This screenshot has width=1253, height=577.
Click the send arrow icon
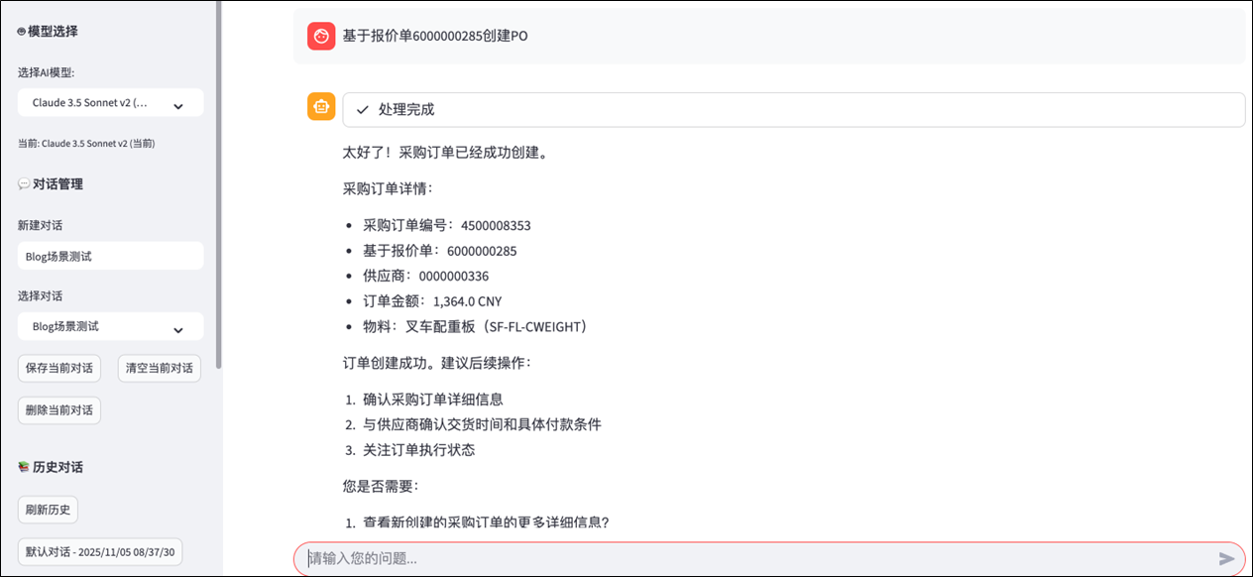1226,559
